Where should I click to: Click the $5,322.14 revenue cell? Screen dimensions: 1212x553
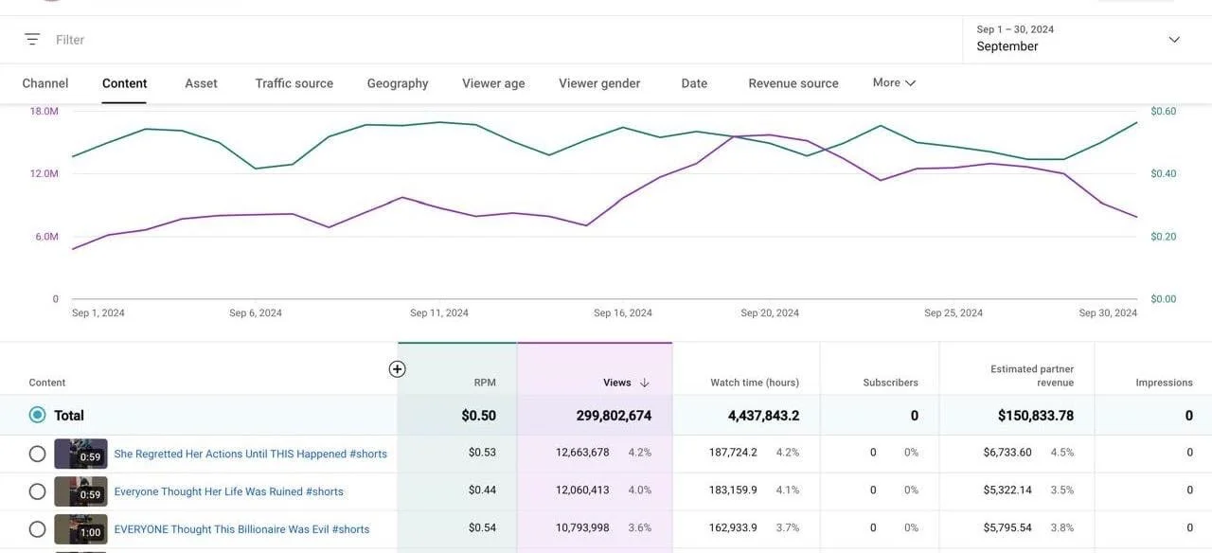pyautogui.click(x=1007, y=491)
